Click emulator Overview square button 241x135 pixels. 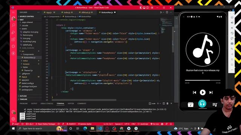232,64
